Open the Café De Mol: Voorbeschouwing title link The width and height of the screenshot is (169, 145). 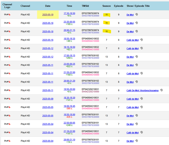143,90
